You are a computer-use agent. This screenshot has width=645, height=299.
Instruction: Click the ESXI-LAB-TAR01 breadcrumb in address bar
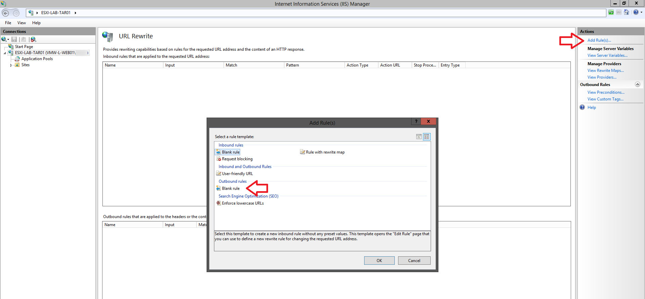click(x=56, y=13)
